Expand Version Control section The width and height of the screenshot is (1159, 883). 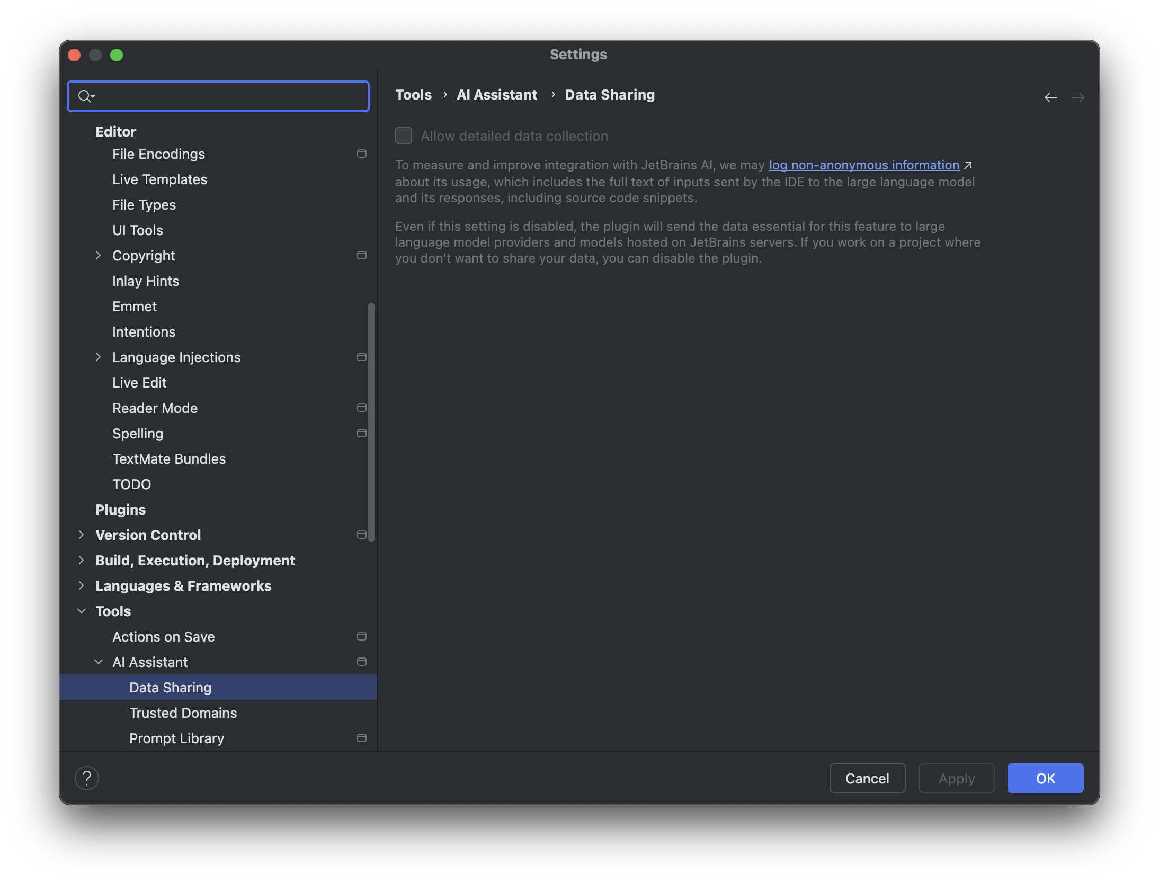point(82,535)
